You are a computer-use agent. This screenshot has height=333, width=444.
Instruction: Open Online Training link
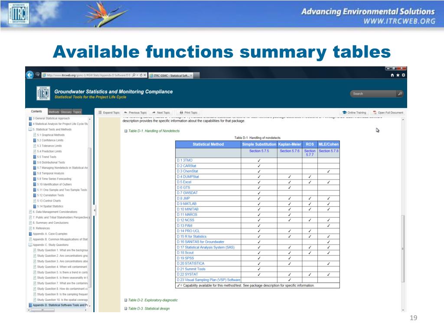pos(354,112)
